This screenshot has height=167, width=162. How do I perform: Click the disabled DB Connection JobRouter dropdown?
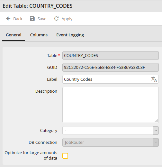(x=111, y=143)
